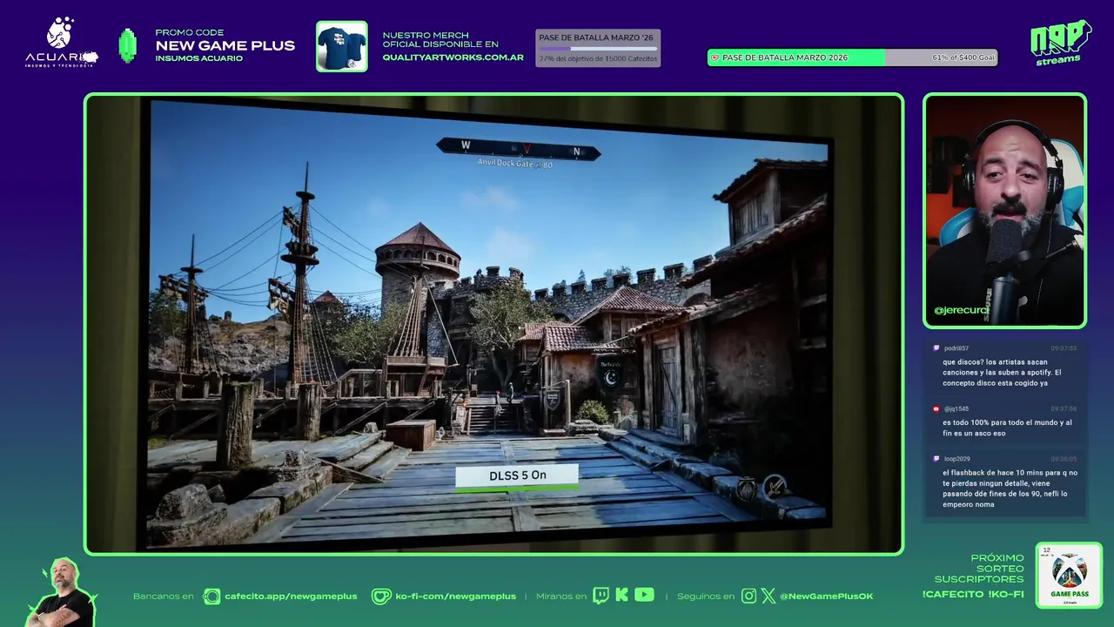Click the '!CAFECITO !KO-FI' command text
This screenshot has width=1114, height=627.
[973, 595]
